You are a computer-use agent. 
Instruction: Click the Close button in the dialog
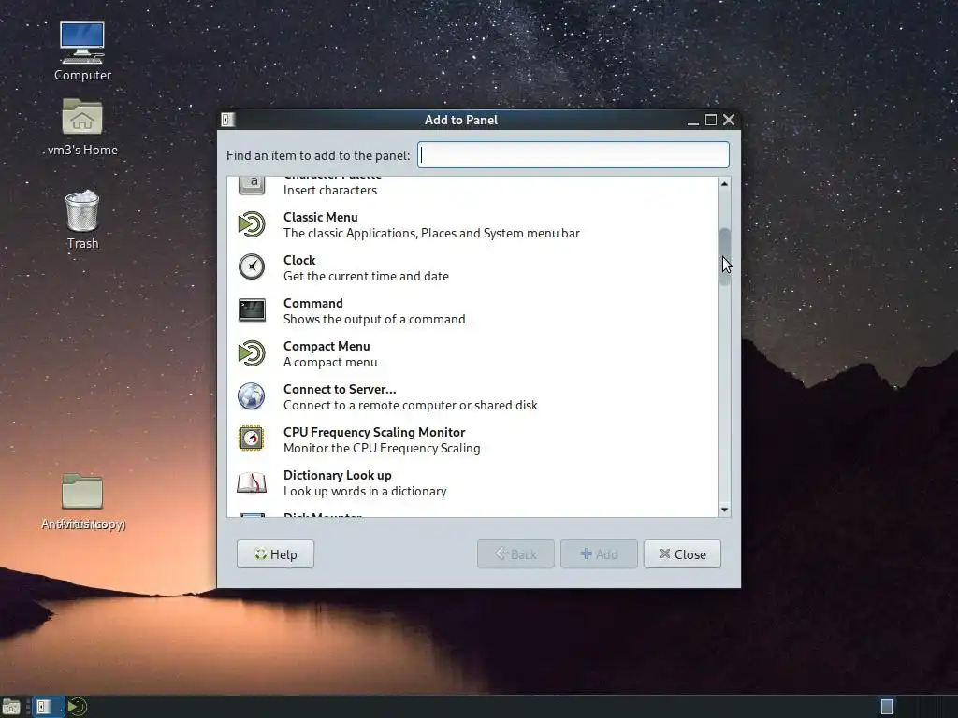pyautogui.click(x=682, y=554)
